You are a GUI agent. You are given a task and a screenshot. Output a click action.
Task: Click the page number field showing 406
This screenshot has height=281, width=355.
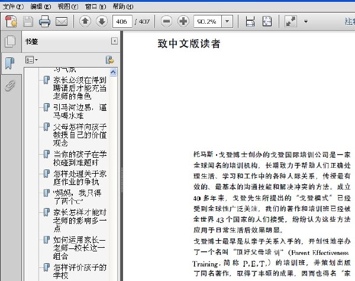pyautogui.click(x=122, y=21)
